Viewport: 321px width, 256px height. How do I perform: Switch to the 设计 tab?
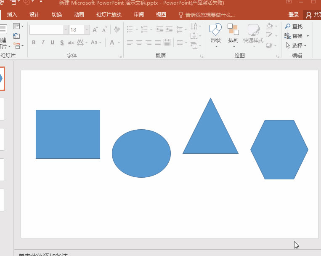point(34,15)
